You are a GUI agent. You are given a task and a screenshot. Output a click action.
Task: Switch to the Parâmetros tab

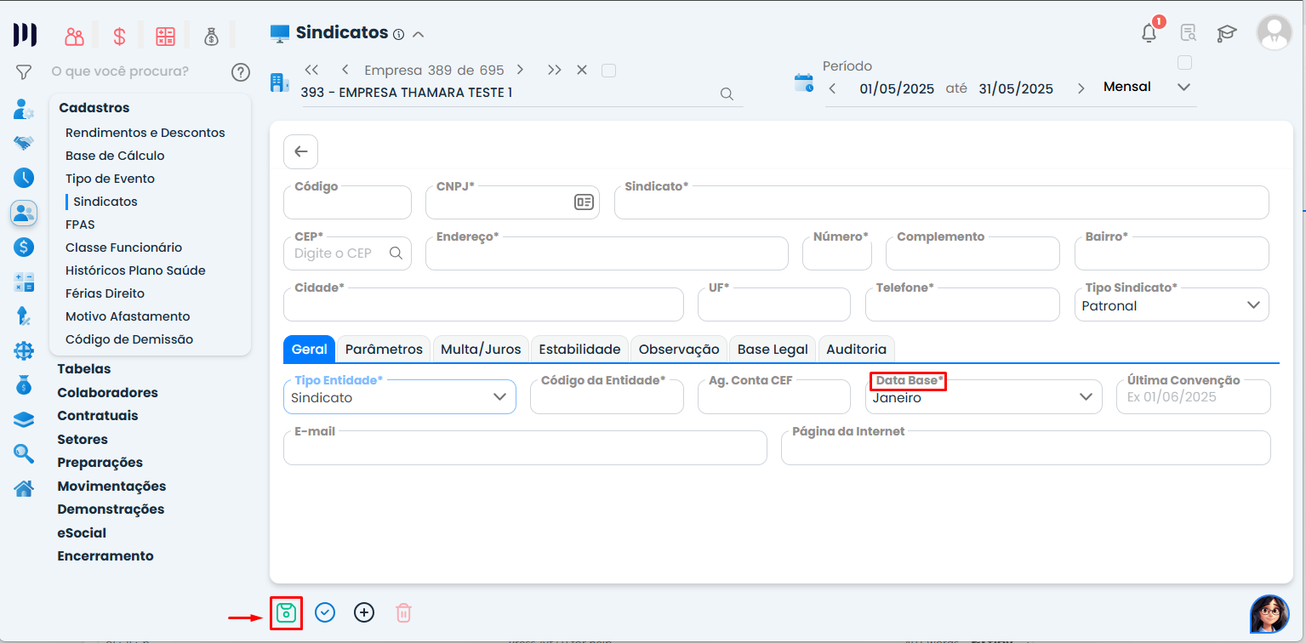pyautogui.click(x=384, y=350)
